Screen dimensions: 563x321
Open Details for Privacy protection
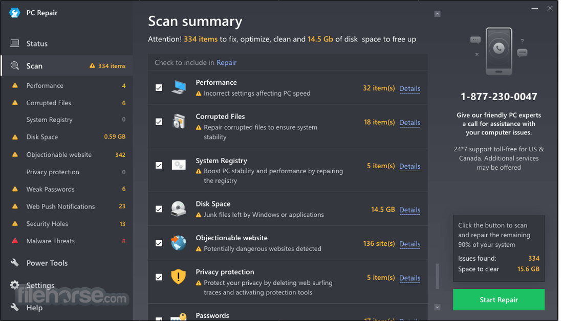409,278
